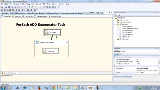Start debugging with the green play icon
160x90 pixels.
[30, 7]
